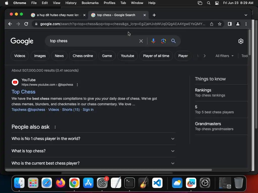Open the Shorts (15) sitelink
The height and width of the screenshot is (193, 258).
point(71,110)
